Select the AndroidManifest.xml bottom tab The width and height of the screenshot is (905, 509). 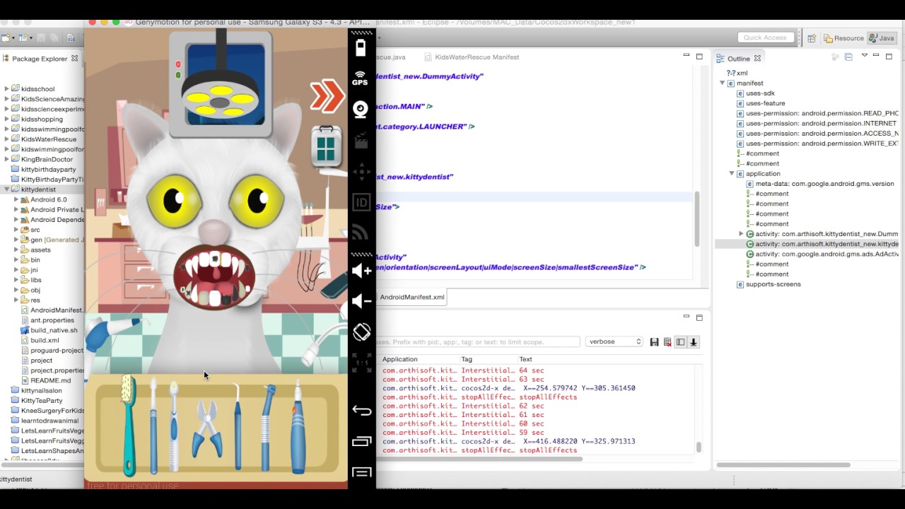(x=411, y=297)
